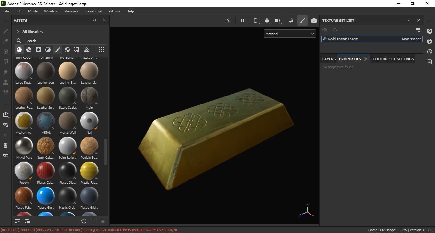Expand the All libraries tree
This screenshot has width=435, height=233.
[18, 31]
